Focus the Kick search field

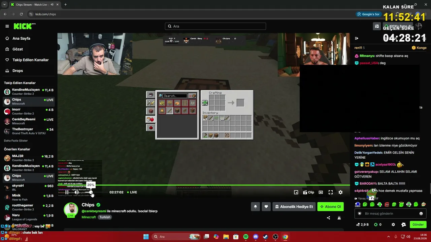pyautogui.click(x=215, y=26)
